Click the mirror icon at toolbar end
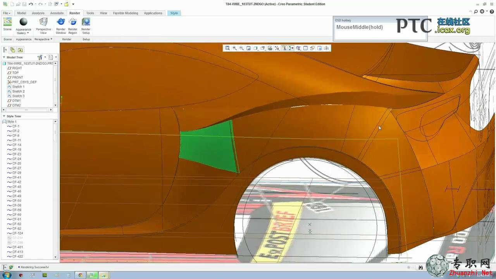496x279 pixels. 326,48
